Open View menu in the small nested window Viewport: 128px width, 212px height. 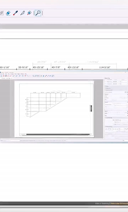6,74
